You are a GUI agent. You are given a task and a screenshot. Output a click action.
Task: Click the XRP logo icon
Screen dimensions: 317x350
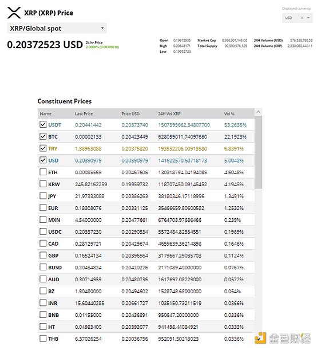(14, 13)
